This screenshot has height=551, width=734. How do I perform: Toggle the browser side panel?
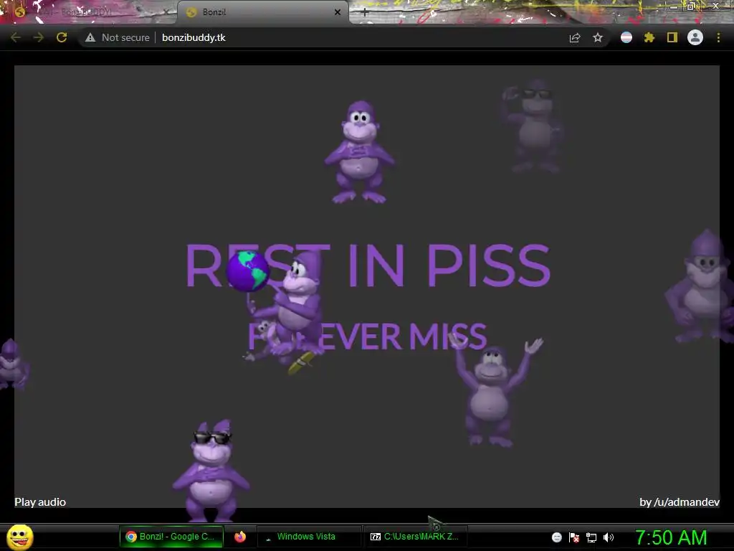click(x=672, y=37)
